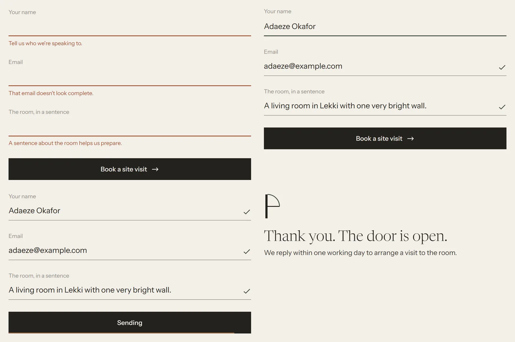Screen dimensions: 515x342
Task: Click arrow icon in the error form's button
Action: [155, 169]
